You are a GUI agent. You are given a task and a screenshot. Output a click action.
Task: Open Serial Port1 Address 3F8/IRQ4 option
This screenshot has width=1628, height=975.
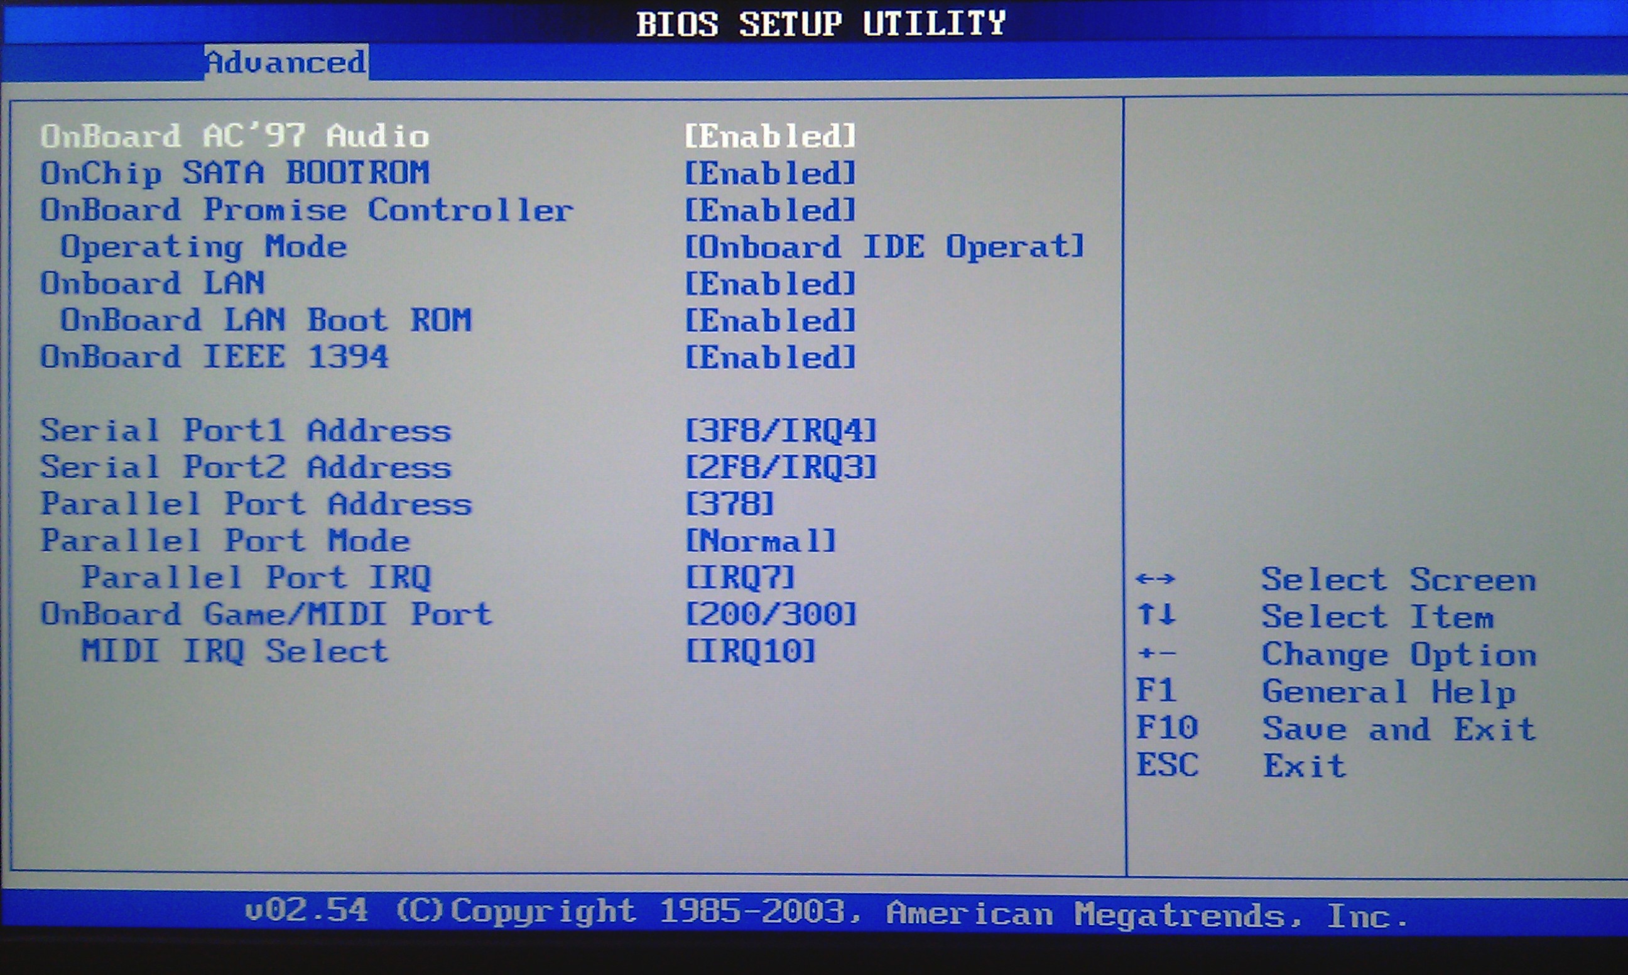781,431
